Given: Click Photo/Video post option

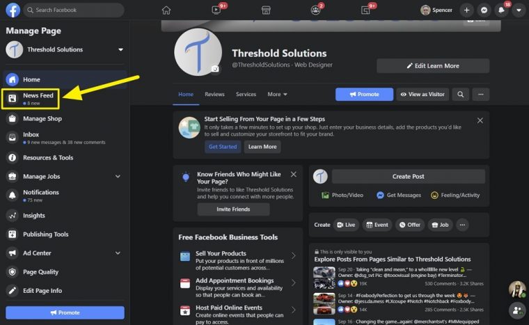Looking at the screenshot, I should (342, 195).
